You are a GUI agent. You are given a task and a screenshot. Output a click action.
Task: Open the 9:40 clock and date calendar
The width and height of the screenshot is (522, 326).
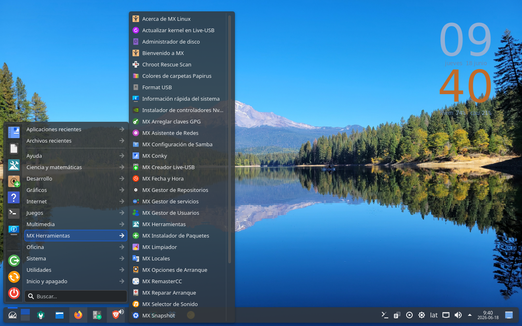488,315
